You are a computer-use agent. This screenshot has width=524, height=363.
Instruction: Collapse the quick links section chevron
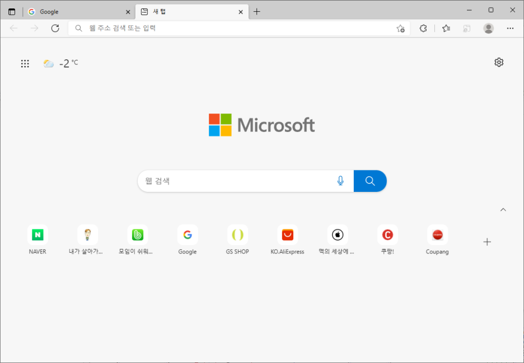(503, 210)
